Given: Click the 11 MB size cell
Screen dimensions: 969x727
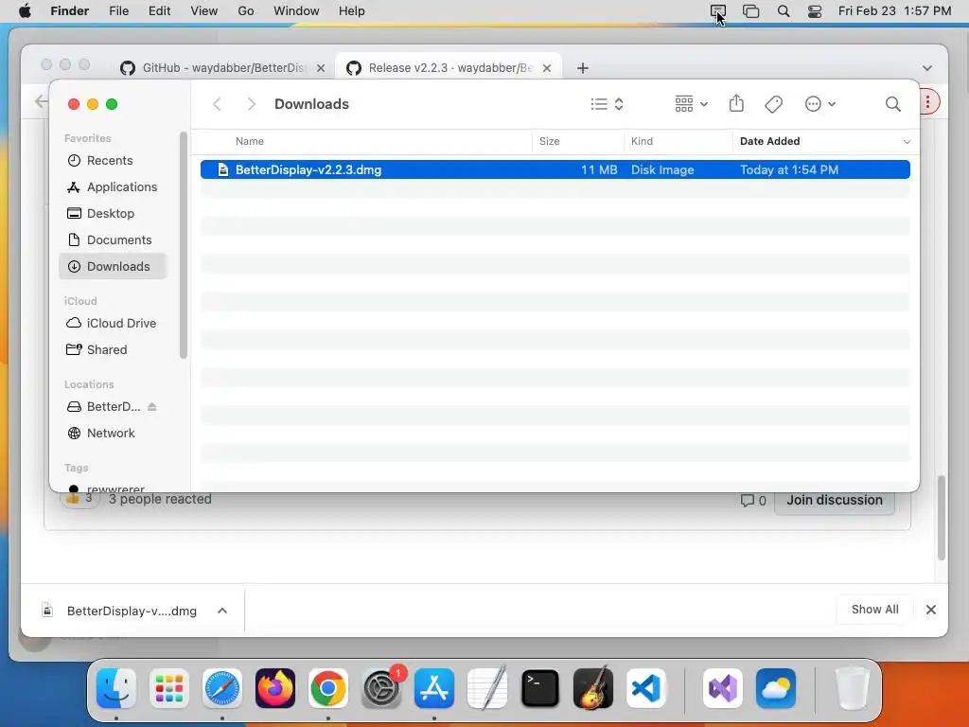Looking at the screenshot, I should pyautogui.click(x=599, y=169).
